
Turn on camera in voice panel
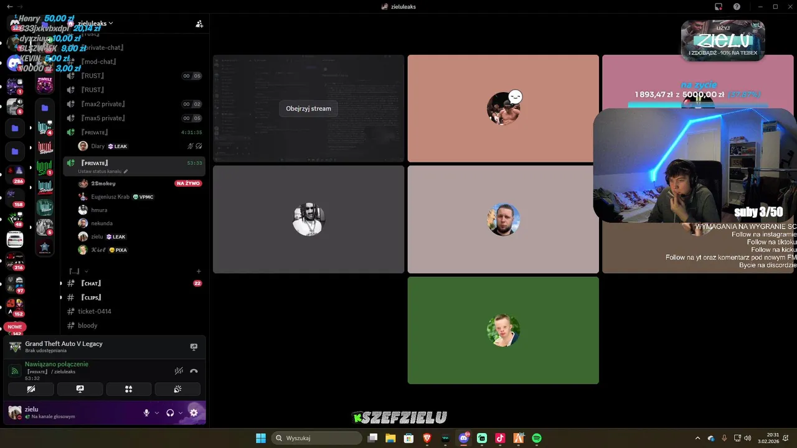31,390
